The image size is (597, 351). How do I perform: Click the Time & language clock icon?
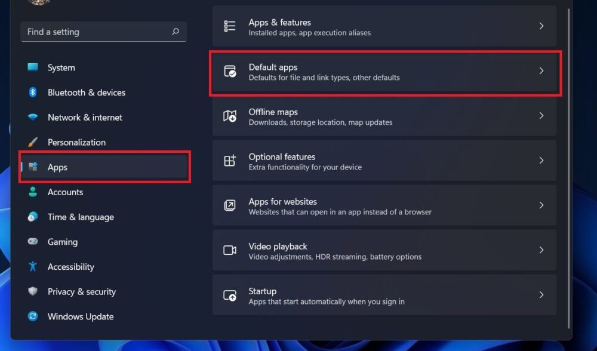[x=33, y=217]
